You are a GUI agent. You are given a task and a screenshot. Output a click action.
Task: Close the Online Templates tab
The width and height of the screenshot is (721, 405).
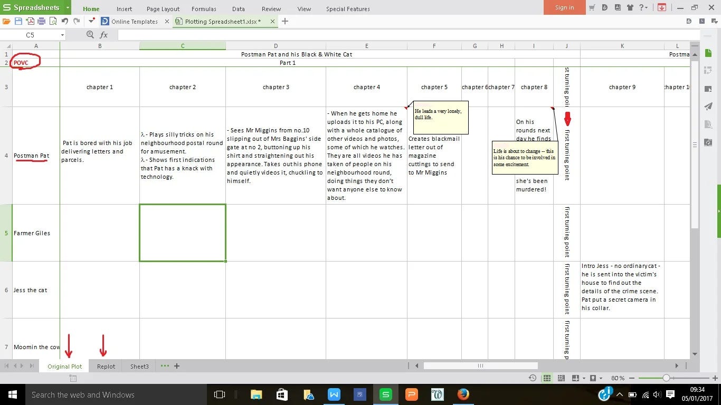(x=167, y=21)
